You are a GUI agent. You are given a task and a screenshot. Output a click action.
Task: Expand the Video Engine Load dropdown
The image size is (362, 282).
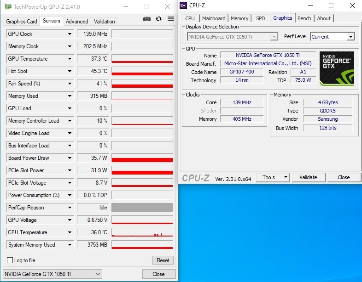pyautogui.click(x=70, y=133)
